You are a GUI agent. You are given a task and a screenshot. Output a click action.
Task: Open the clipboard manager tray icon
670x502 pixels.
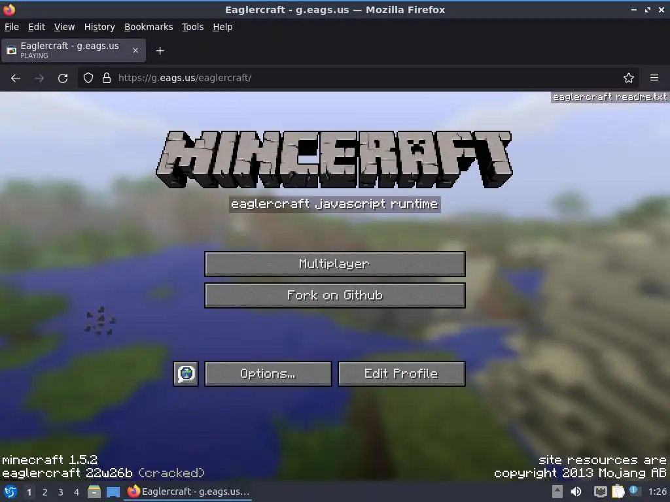[x=618, y=492]
